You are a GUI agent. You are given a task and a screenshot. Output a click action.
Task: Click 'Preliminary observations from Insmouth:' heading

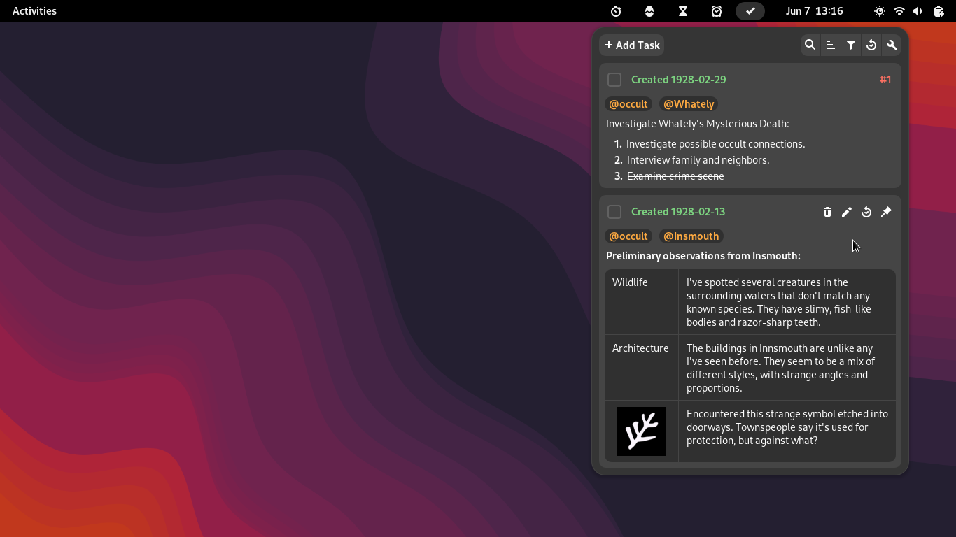pyautogui.click(x=703, y=256)
